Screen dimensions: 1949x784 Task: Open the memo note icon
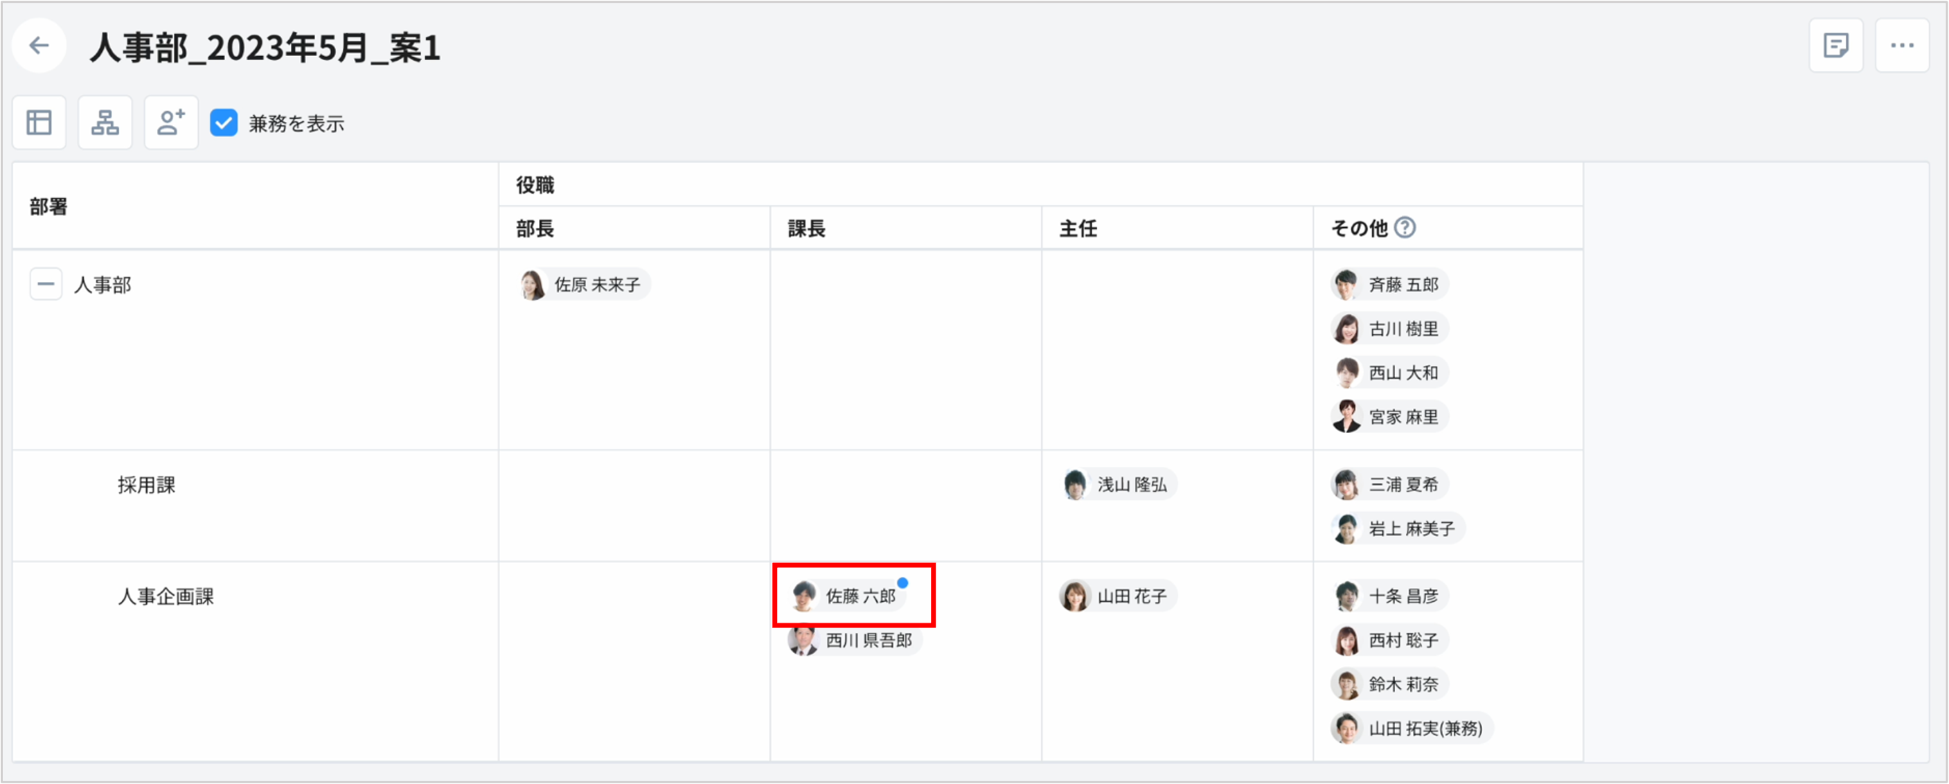point(1835,46)
